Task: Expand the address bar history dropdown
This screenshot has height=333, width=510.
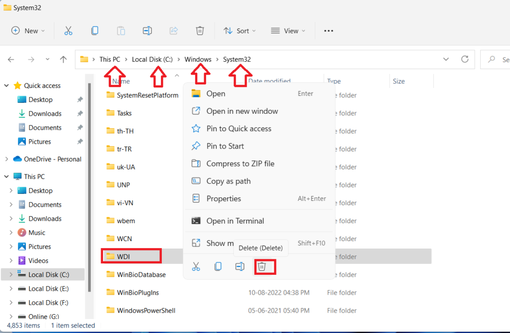Action: (x=446, y=60)
